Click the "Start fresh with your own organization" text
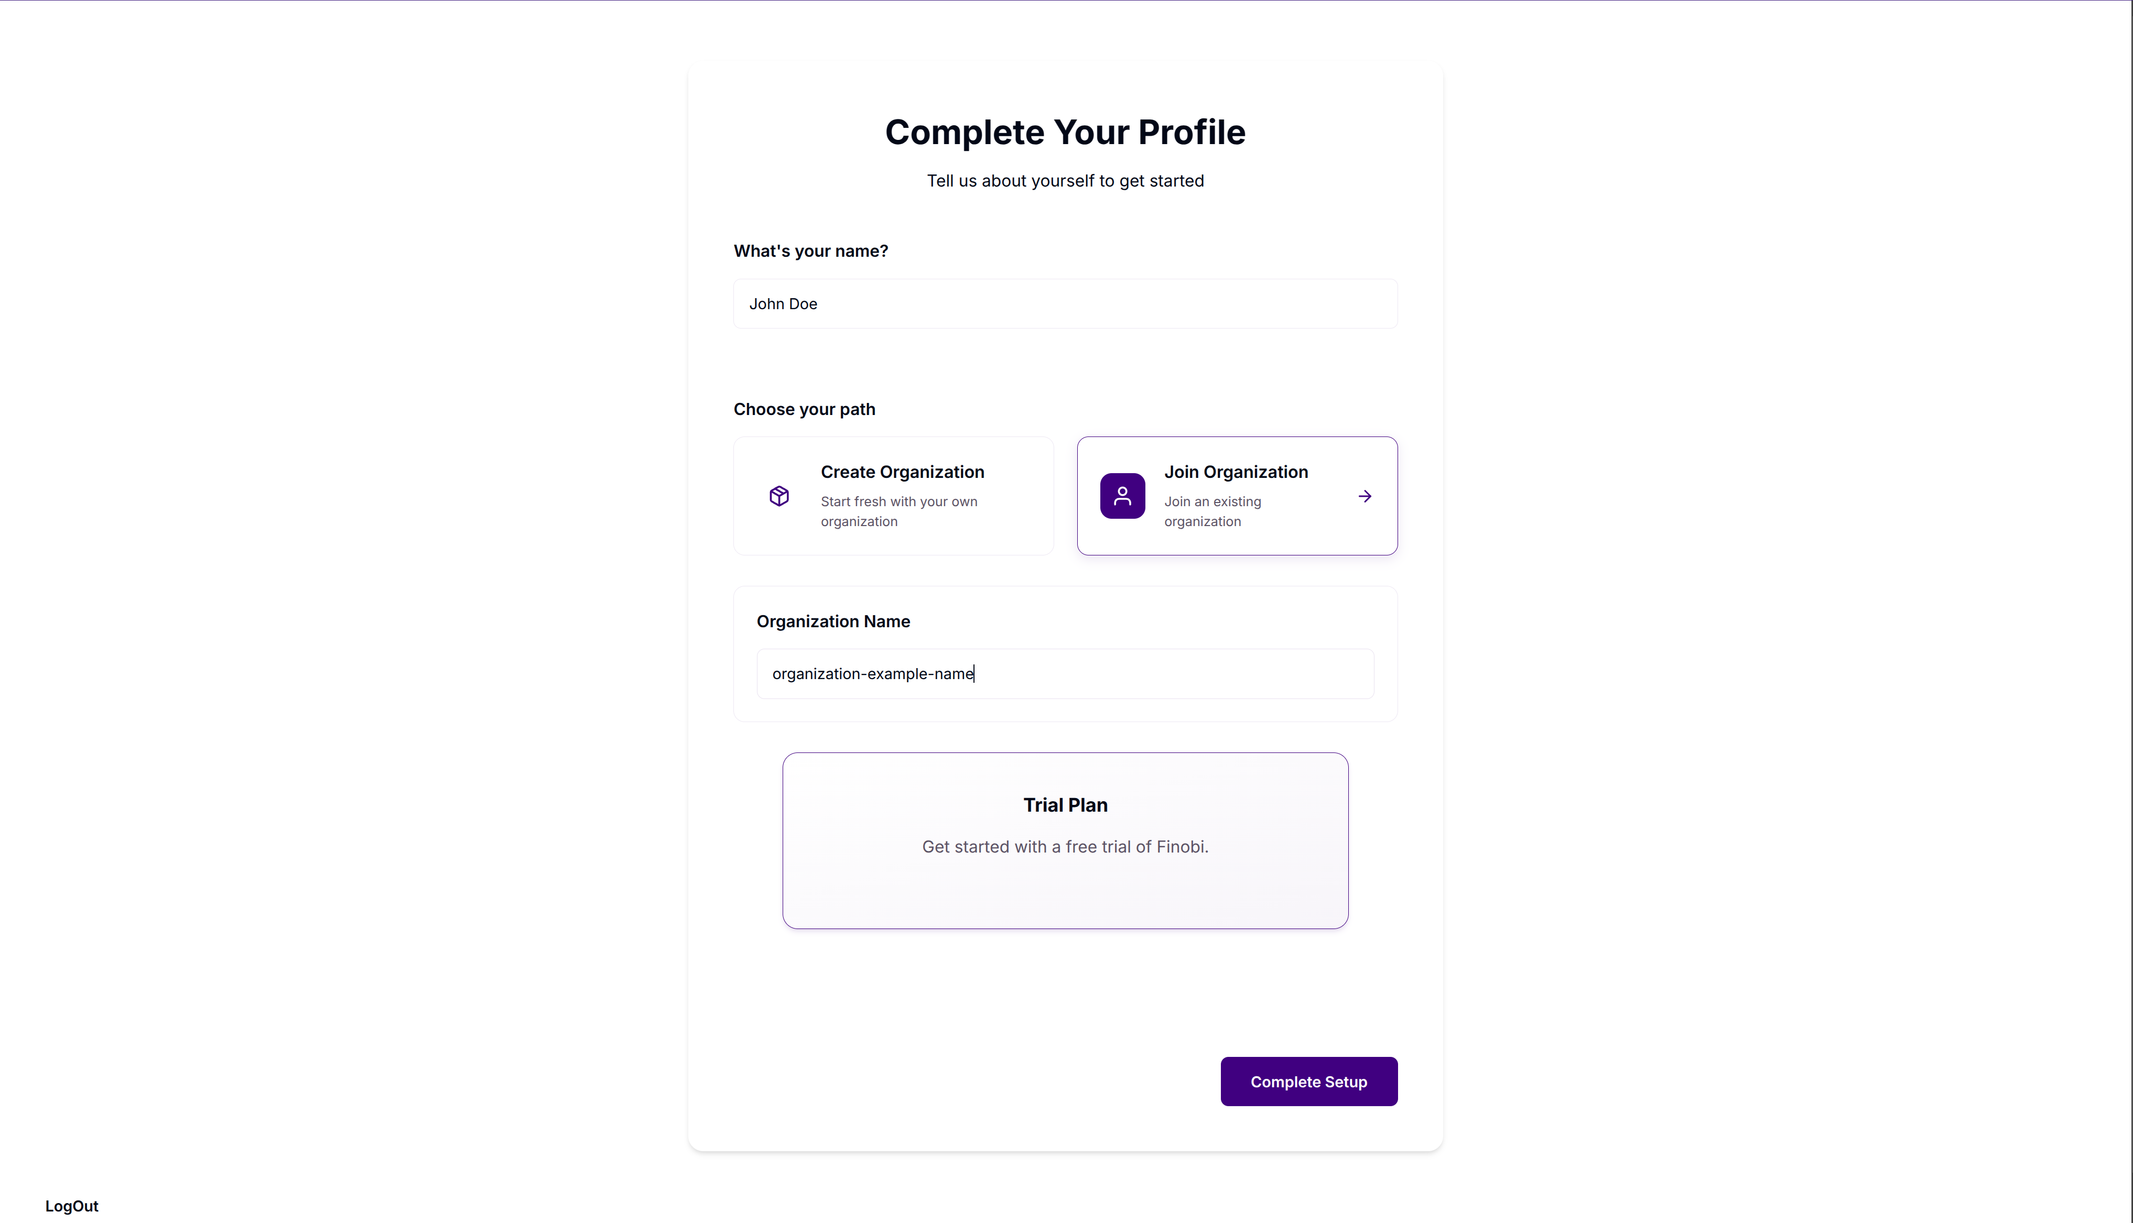 click(x=899, y=511)
